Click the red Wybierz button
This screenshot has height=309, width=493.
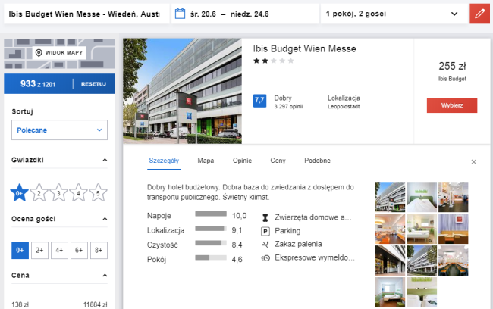452,105
